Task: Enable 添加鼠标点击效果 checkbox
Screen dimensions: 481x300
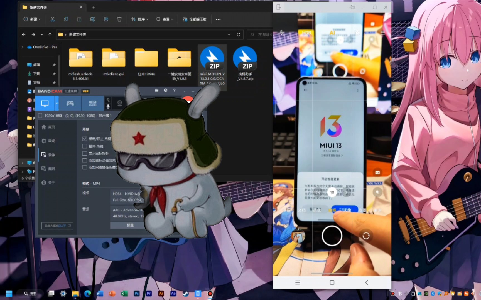Action: [x=85, y=160]
